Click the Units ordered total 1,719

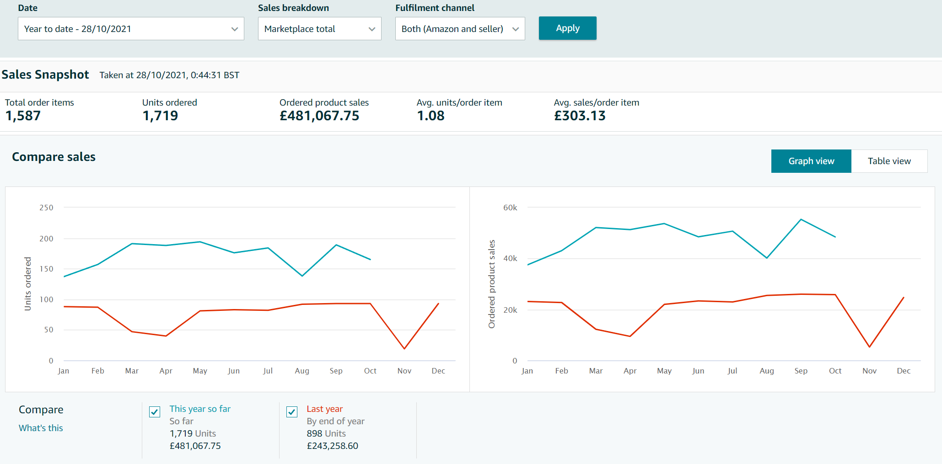pyautogui.click(x=160, y=116)
